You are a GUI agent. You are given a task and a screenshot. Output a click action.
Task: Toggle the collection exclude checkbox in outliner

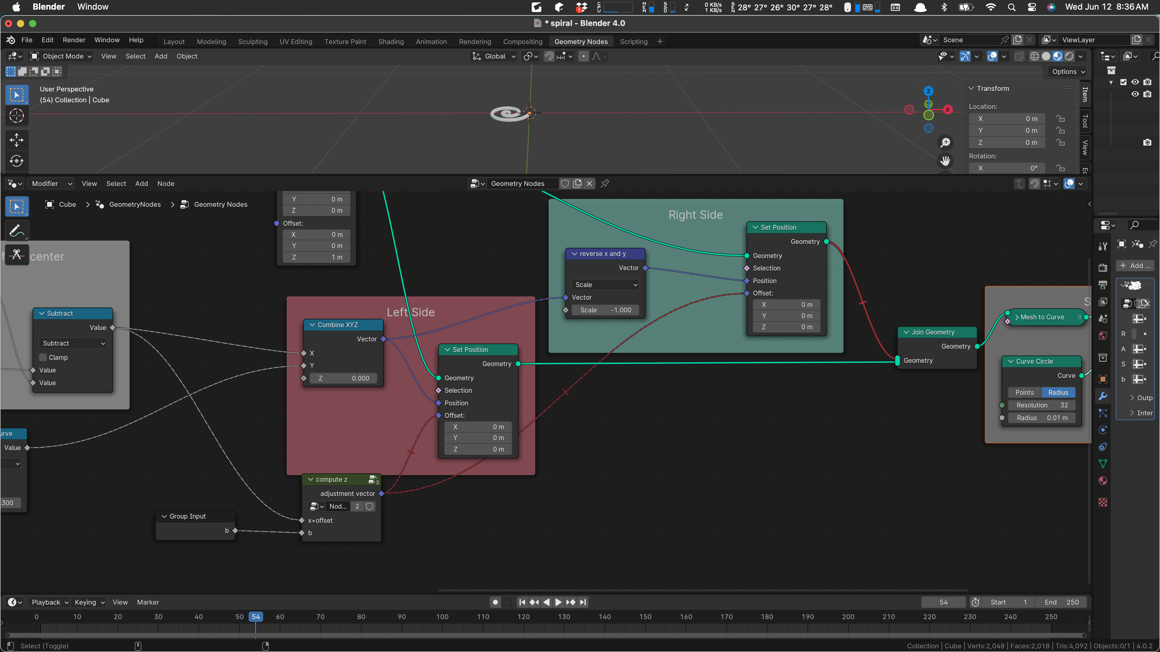point(1123,82)
